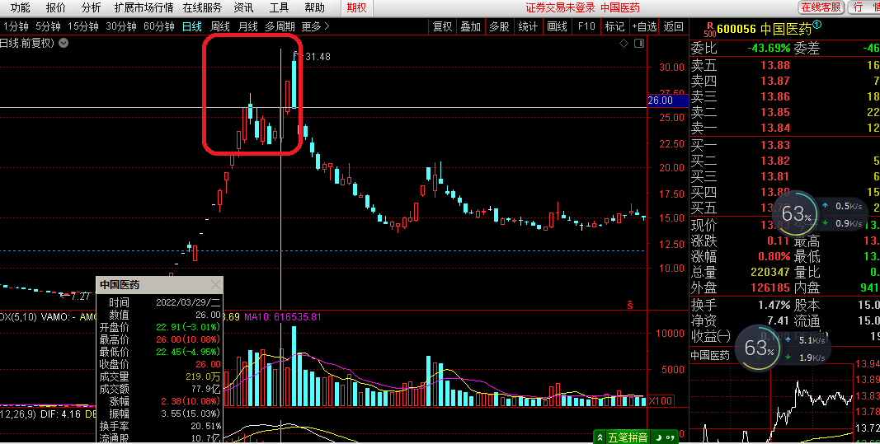880x444 pixels.
Task: Click the 外盘 value 126185
Action: 770,287
